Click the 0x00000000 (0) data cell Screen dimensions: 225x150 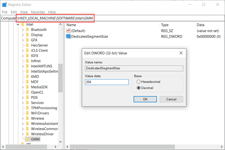coord(208,36)
